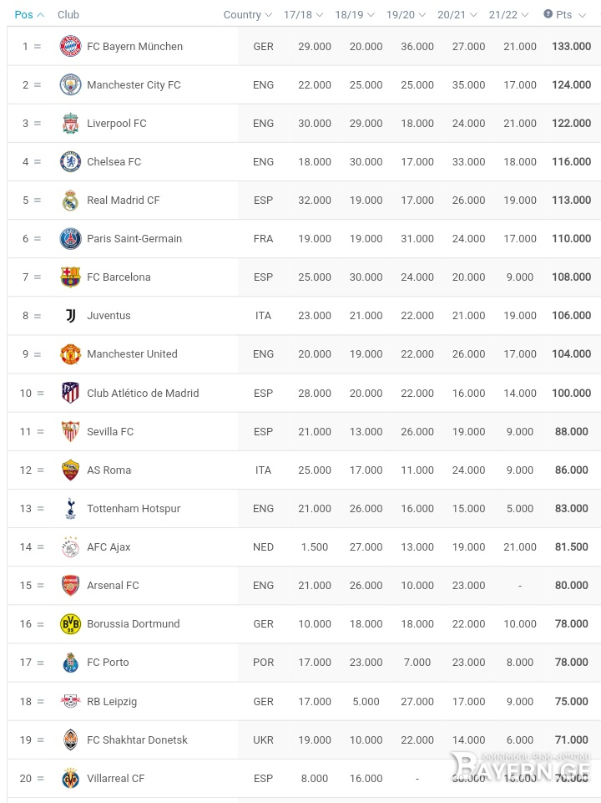Open Club Atlético de Madrid link
The width and height of the screenshot is (601, 803).
[x=143, y=394]
